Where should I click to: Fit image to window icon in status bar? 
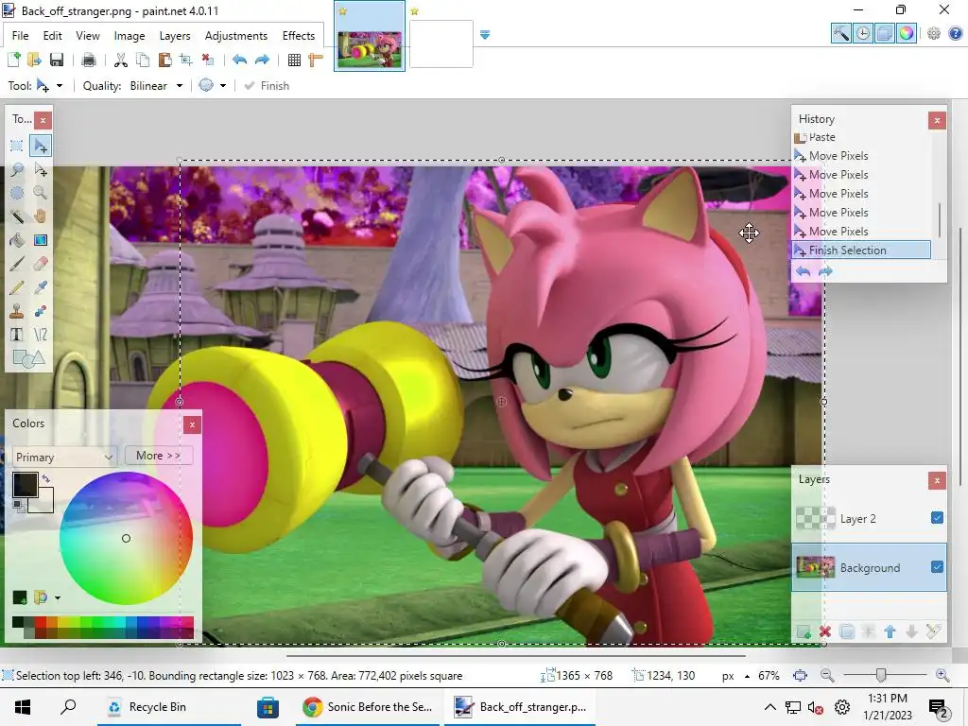pos(800,675)
